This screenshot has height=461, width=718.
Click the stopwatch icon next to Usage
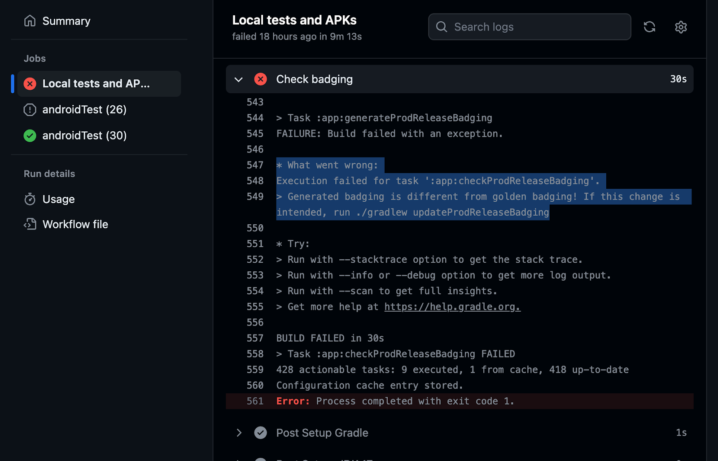(x=30, y=199)
